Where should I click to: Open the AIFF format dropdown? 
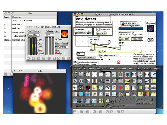tap(50, 35)
